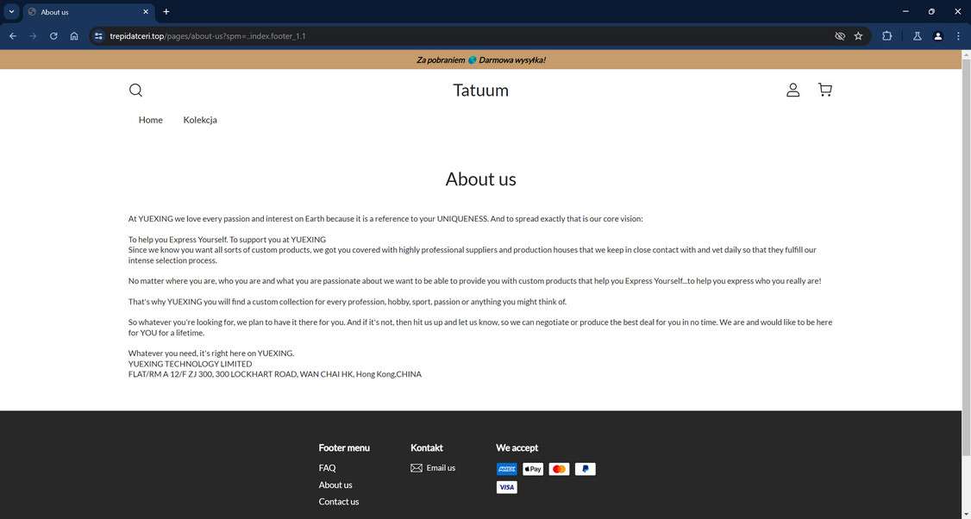
Task: Open a new tab with plus button
Action: point(166,12)
